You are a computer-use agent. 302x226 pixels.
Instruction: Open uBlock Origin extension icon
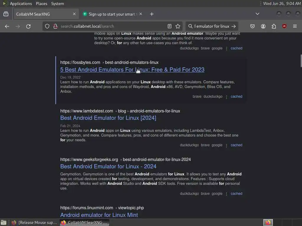(x=284, y=26)
